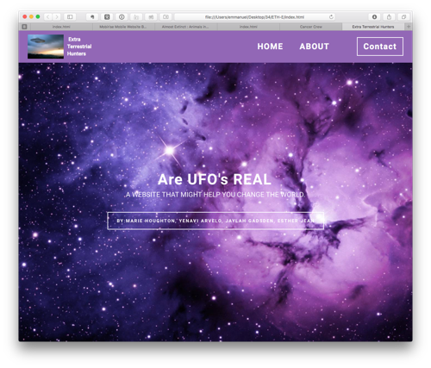431x368 pixels.
Task: Switch to Mobirise Mobile Website tab
Action: [123, 27]
